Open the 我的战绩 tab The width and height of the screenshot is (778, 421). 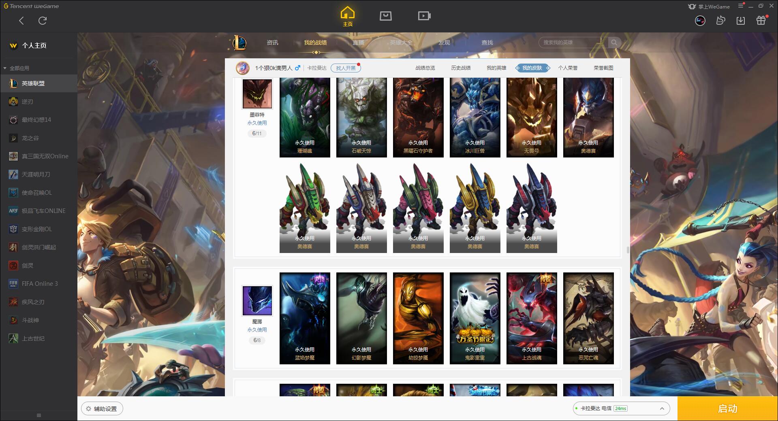tap(315, 43)
